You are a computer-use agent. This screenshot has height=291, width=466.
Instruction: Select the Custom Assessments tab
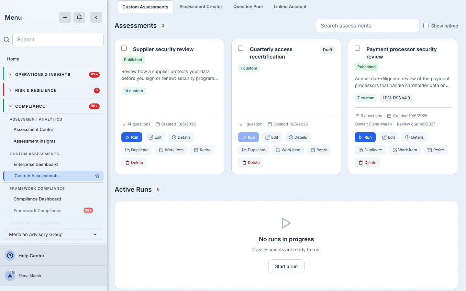(145, 7)
